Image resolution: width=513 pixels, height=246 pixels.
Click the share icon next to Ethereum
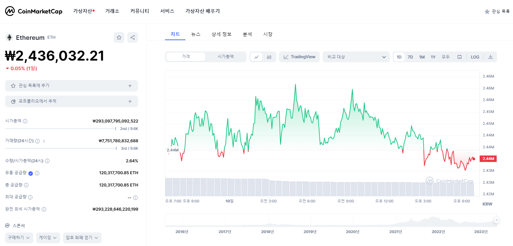click(133, 37)
